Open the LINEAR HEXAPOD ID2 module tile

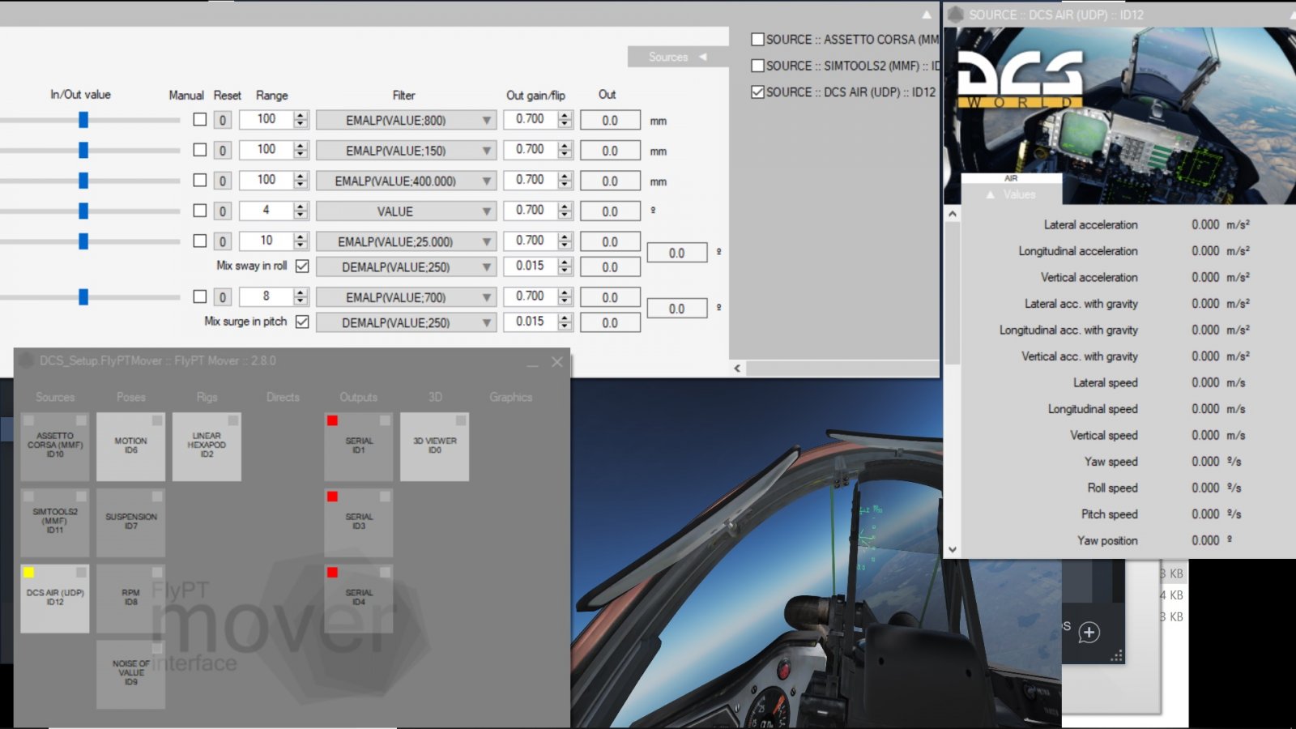[207, 446]
